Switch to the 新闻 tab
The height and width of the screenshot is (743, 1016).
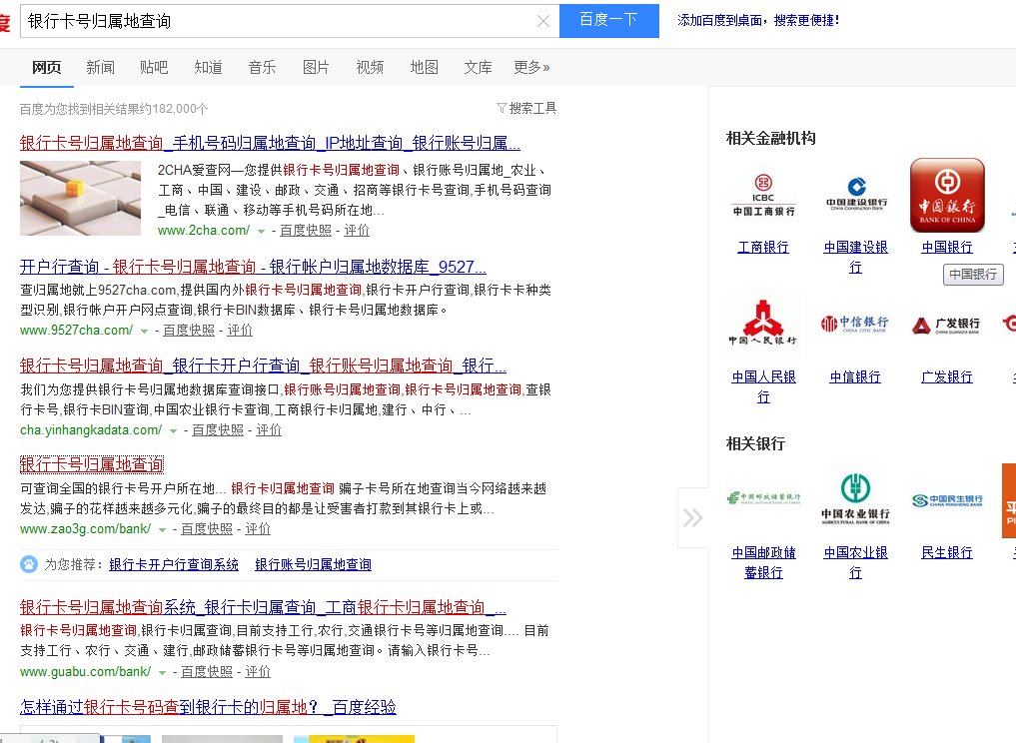point(100,68)
